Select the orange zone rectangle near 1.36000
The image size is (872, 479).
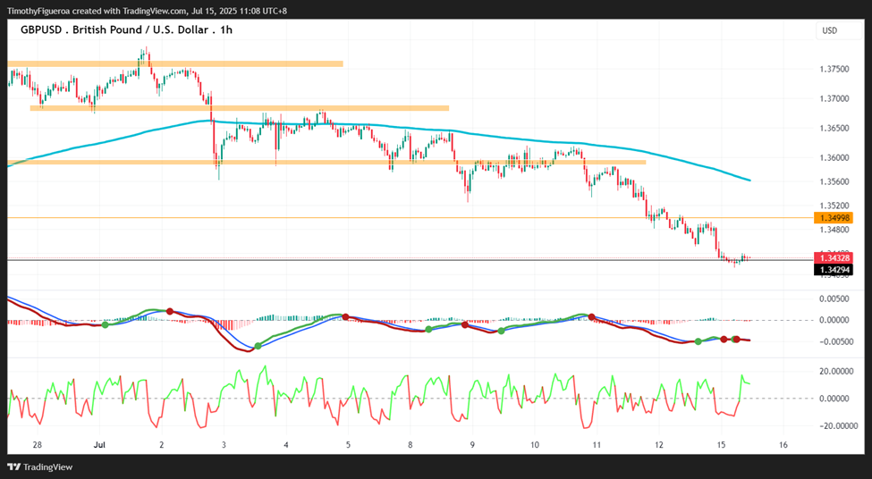coord(326,163)
